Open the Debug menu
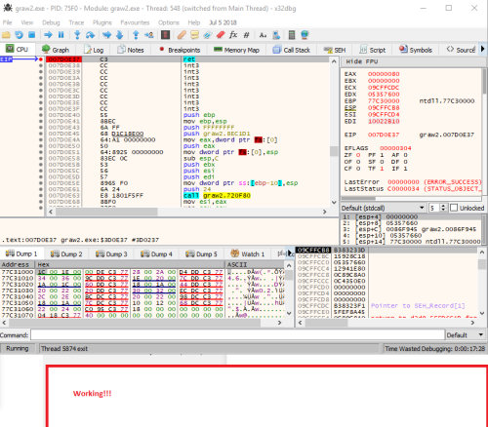 [51, 22]
